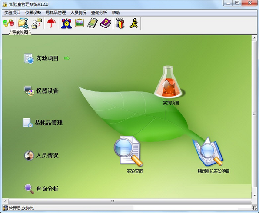Click the yellow running man icon
This screenshot has width=259, height=214.
[134, 23]
